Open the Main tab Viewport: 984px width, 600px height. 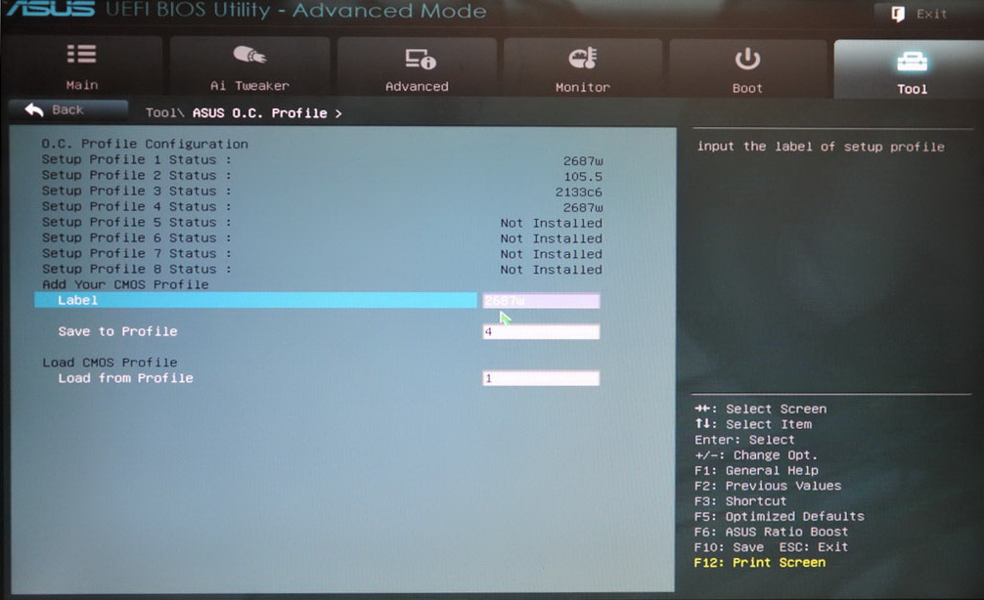(82, 67)
